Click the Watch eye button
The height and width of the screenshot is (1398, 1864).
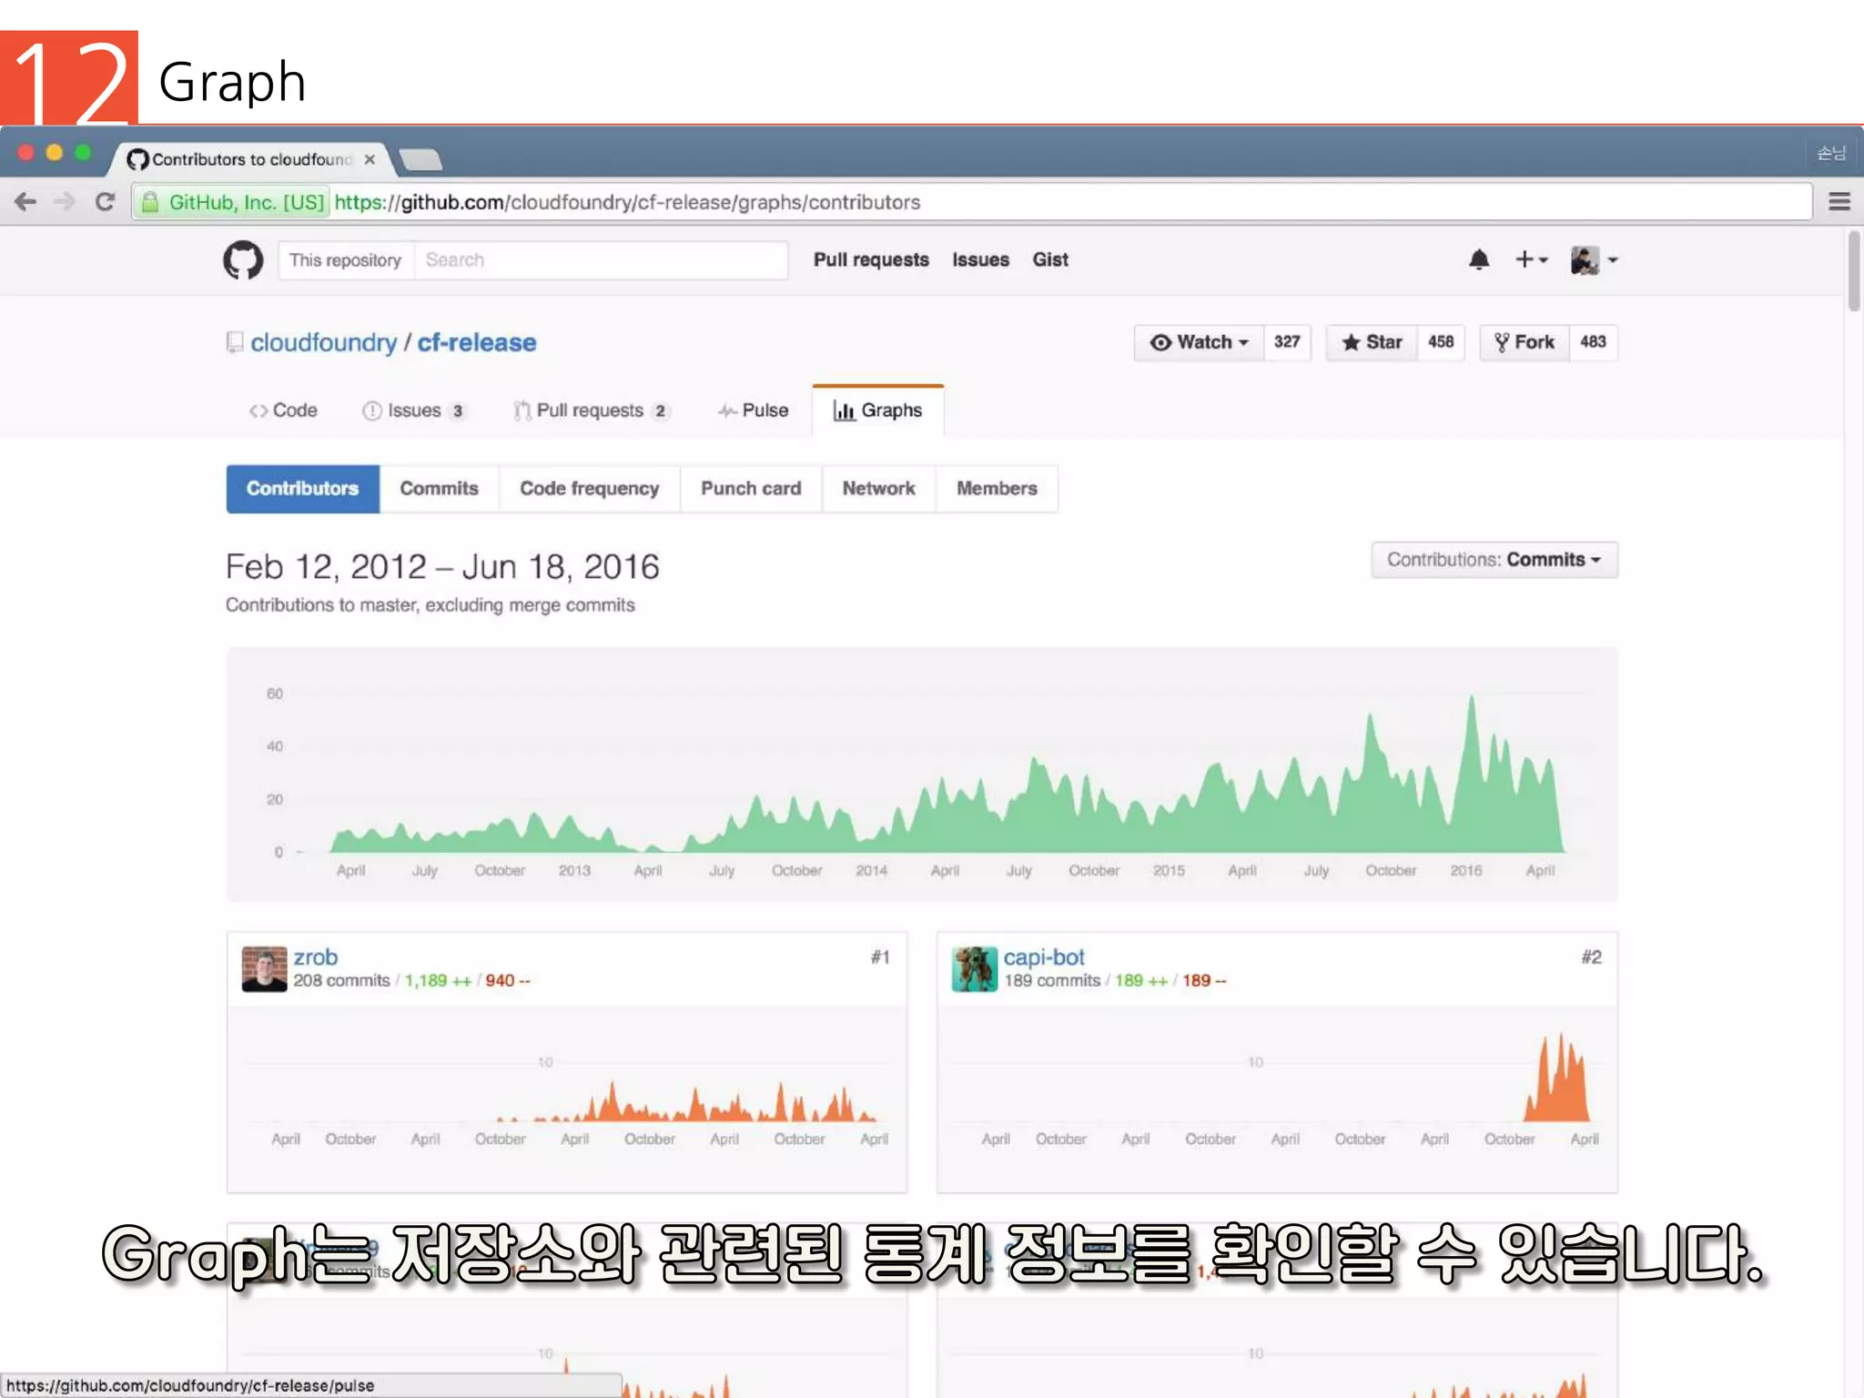point(1199,342)
